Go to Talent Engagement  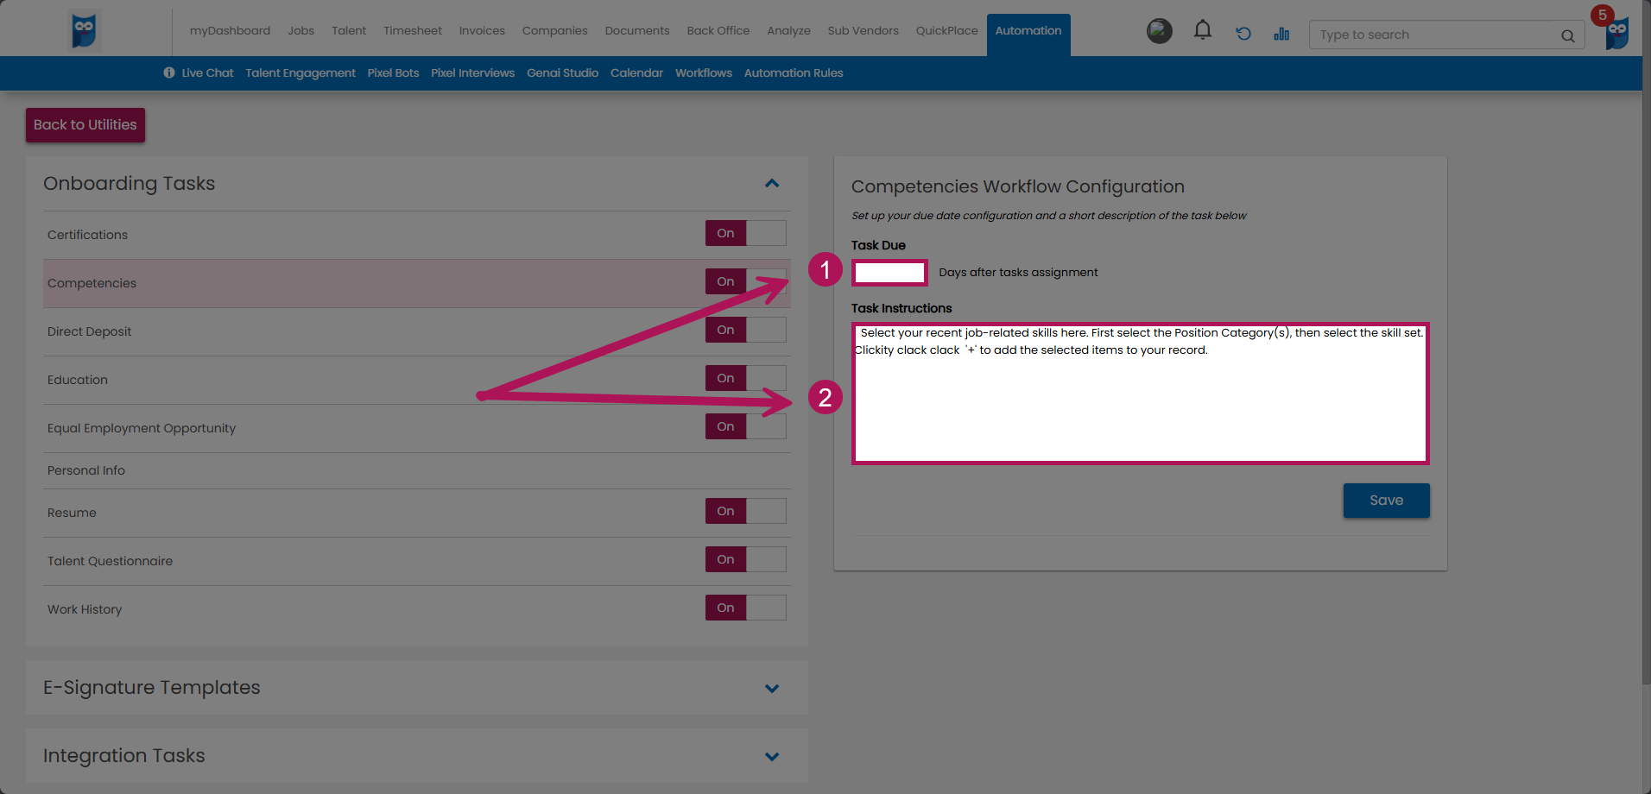[300, 72]
